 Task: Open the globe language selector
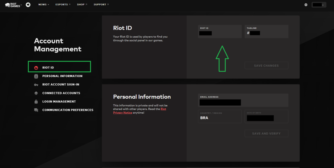(306, 5)
